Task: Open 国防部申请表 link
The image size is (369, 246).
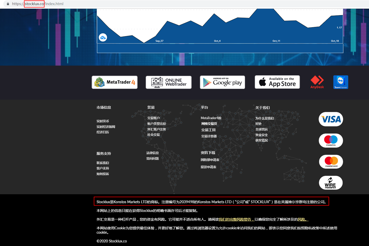Action: pos(210,160)
